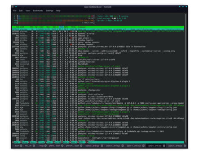Viewport: 199px width, 161px height.
Task: Sort by the CPU% column header
Action: 61,27
